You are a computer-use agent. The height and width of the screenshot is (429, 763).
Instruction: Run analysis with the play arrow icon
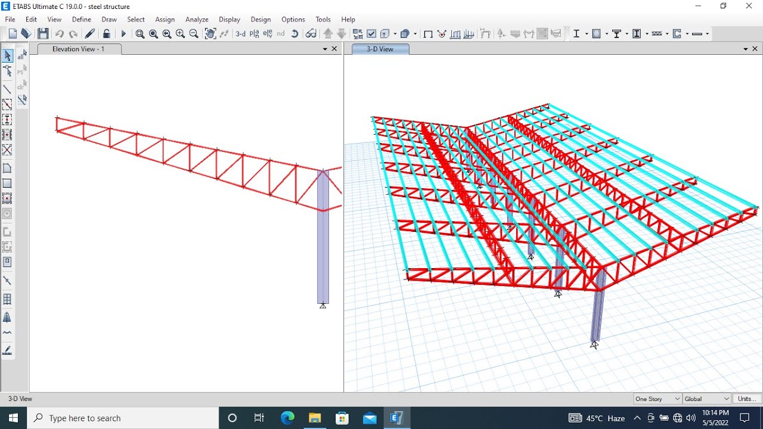[124, 34]
